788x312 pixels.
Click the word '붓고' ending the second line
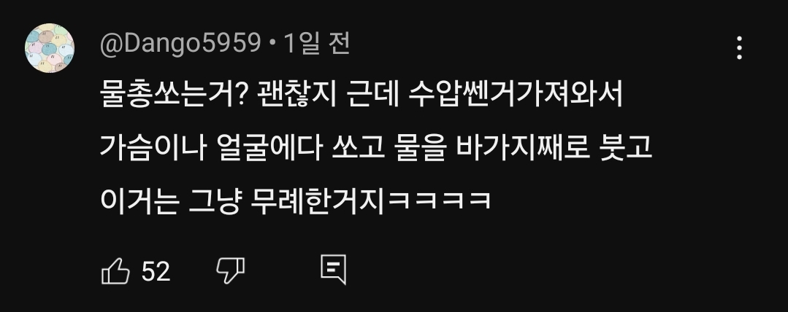click(x=626, y=147)
